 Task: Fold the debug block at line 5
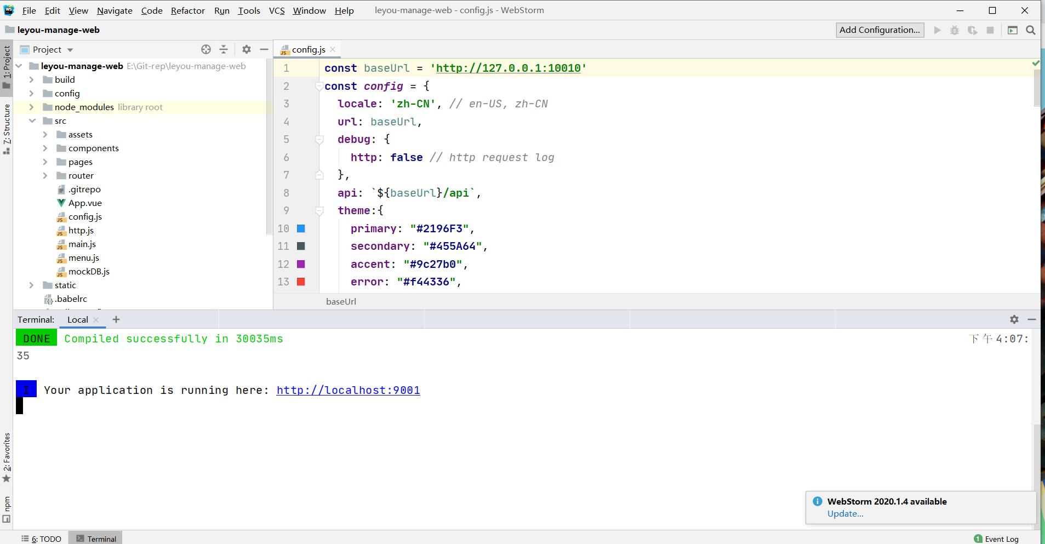coord(319,139)
